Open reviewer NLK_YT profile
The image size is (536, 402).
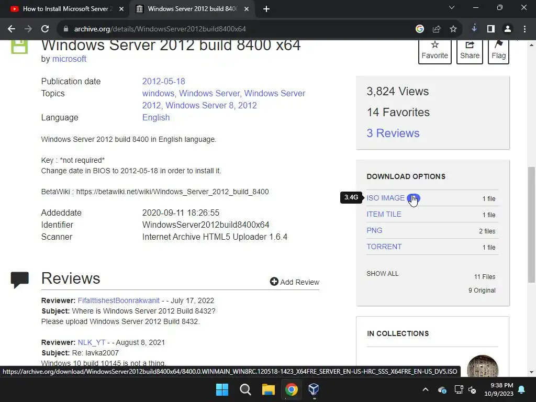tap(92, 342)
